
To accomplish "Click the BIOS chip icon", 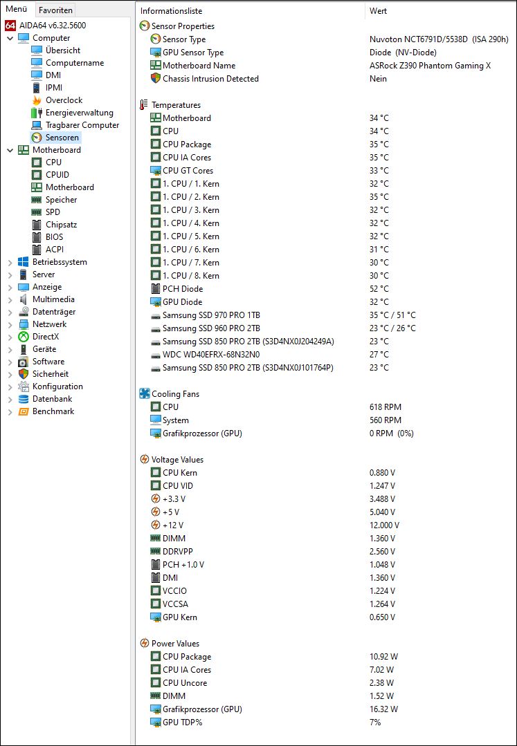I will click(37, 237).
